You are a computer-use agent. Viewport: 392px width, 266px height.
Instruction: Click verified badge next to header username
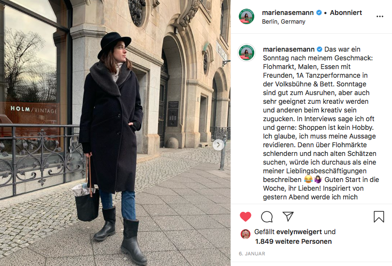(x=319, y=13)
